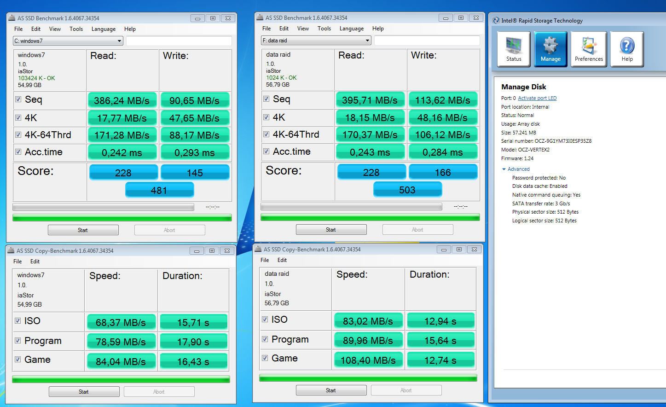666x407 pixels.
Task: Open Help in Intel Rapid Storage toolbar
Action: pos(627,49)
